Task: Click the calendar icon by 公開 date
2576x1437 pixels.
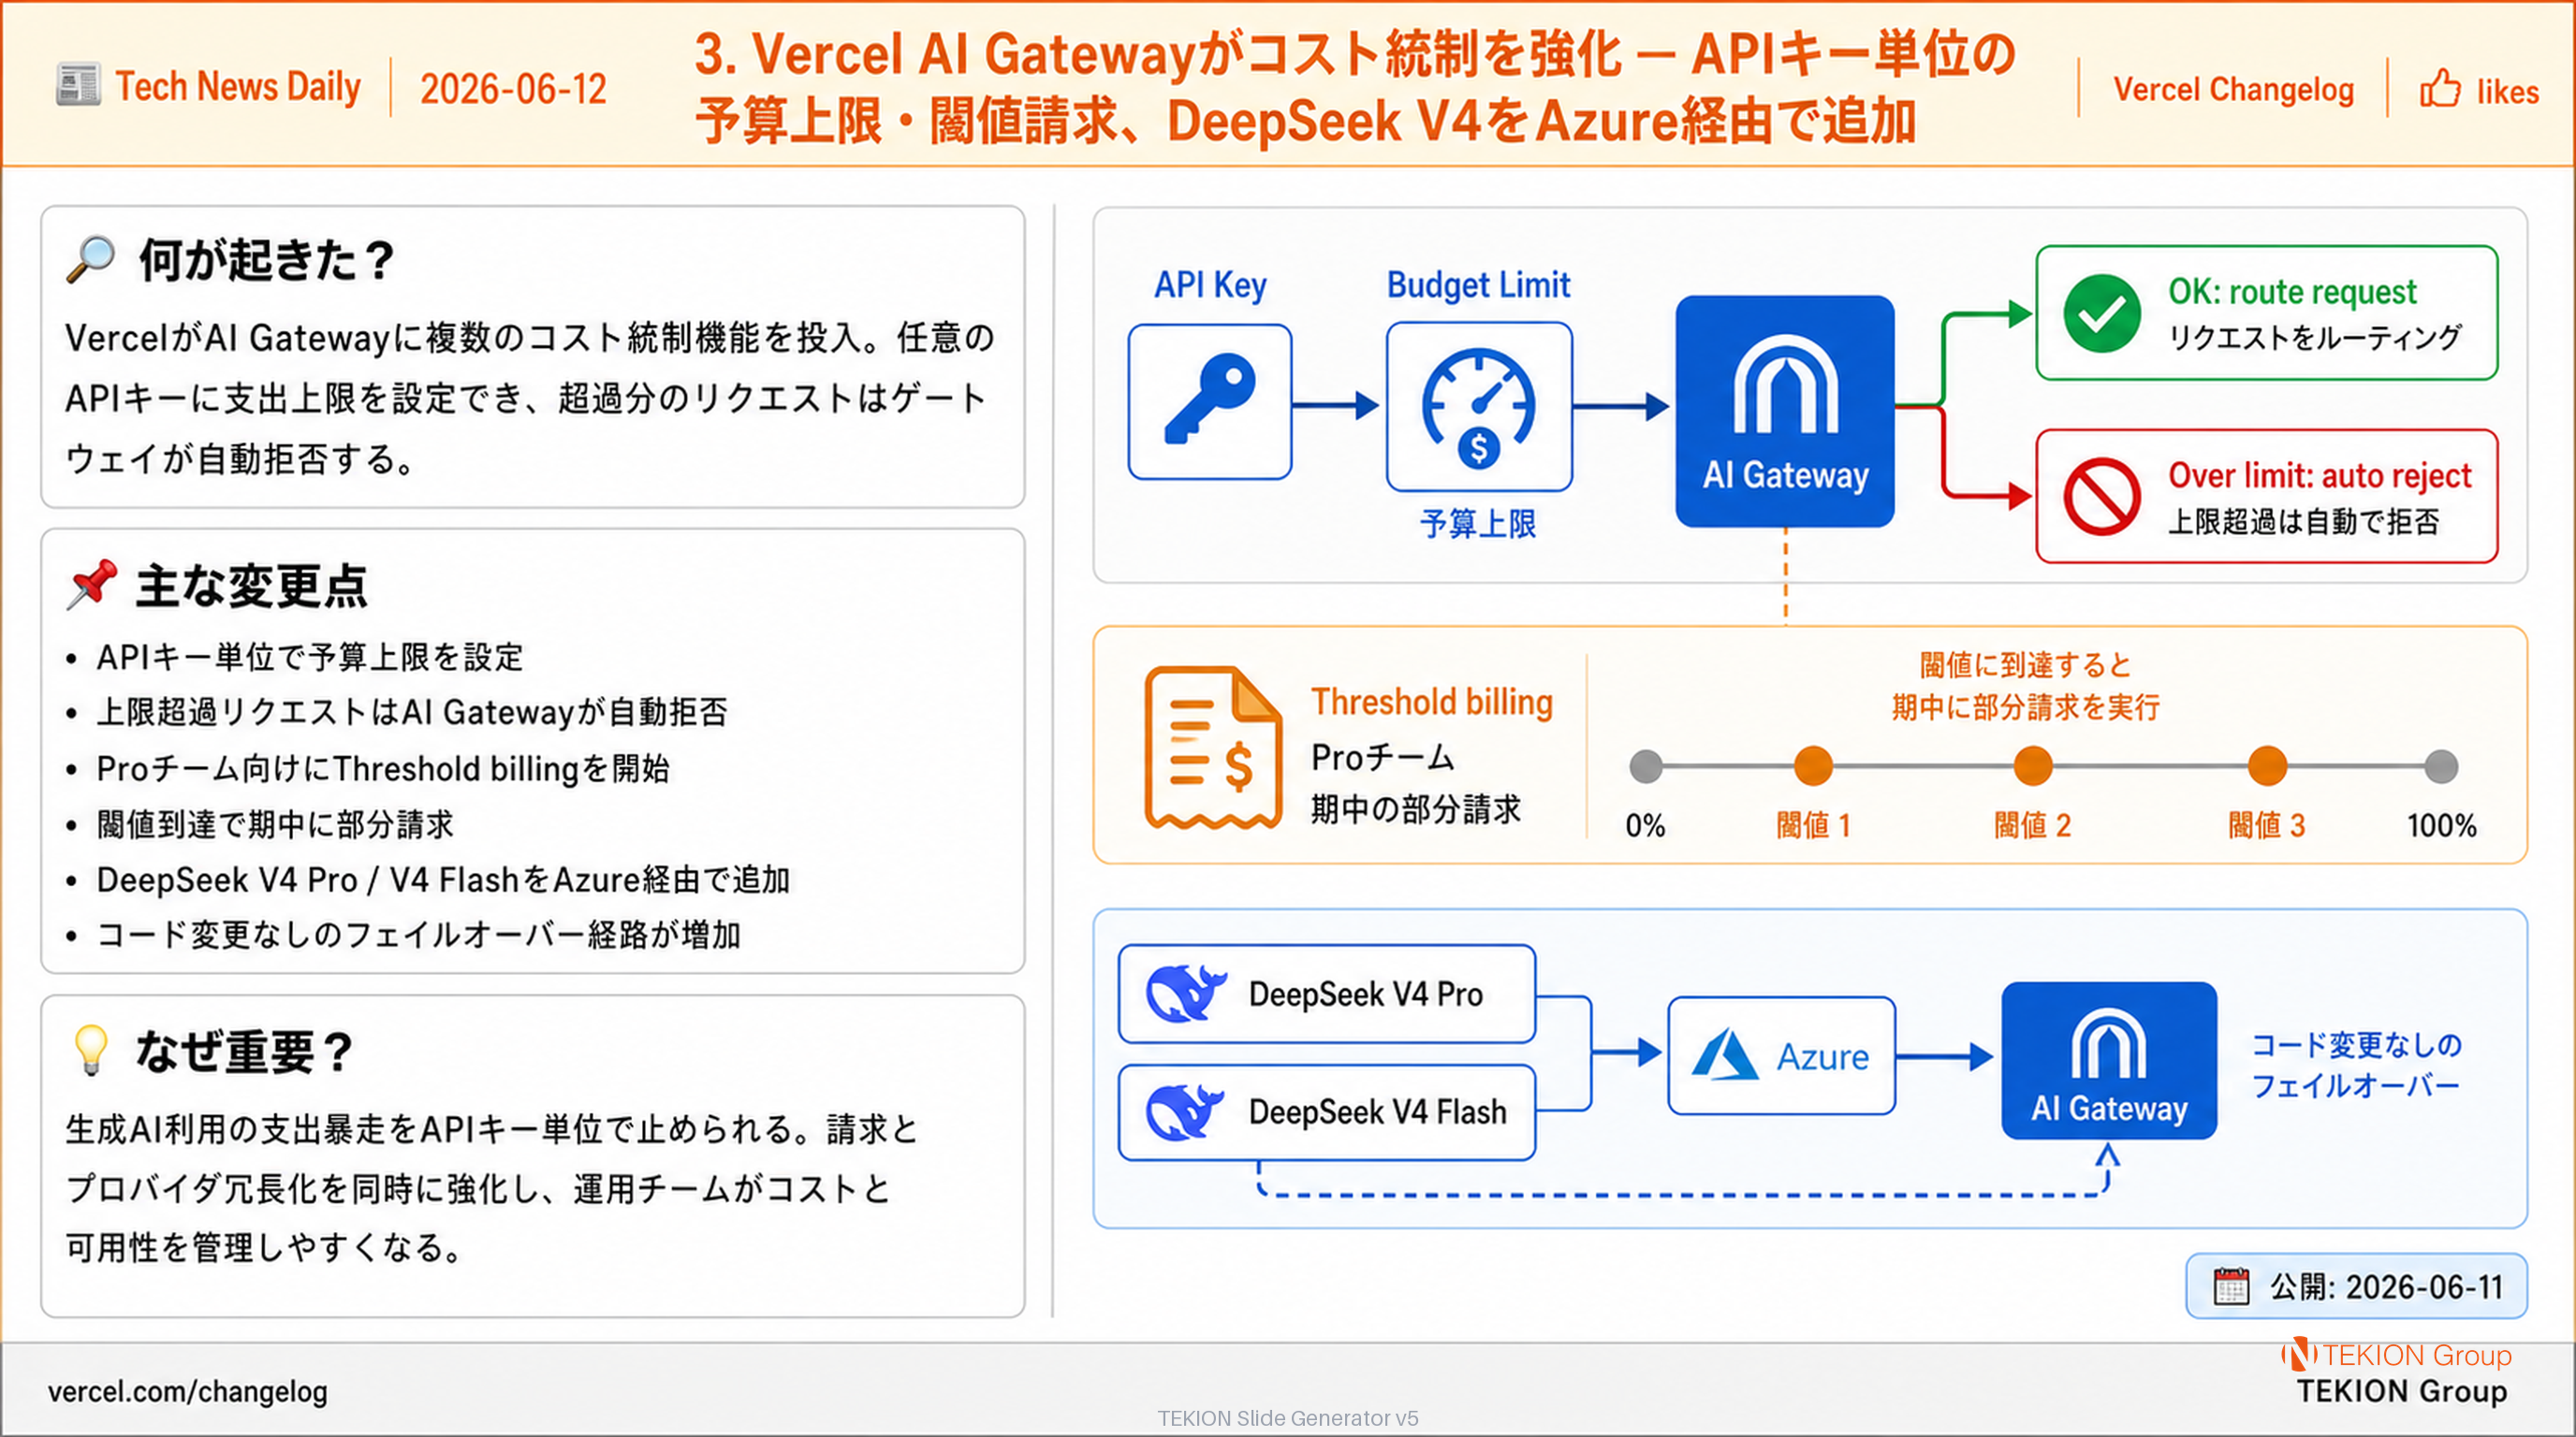Action: [2231, 1286]
